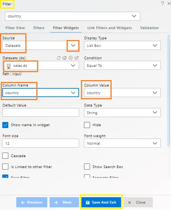Screen dimensions: 171x210
Task: Expand the Font weight dropdown
Action: tap(122, 143)
